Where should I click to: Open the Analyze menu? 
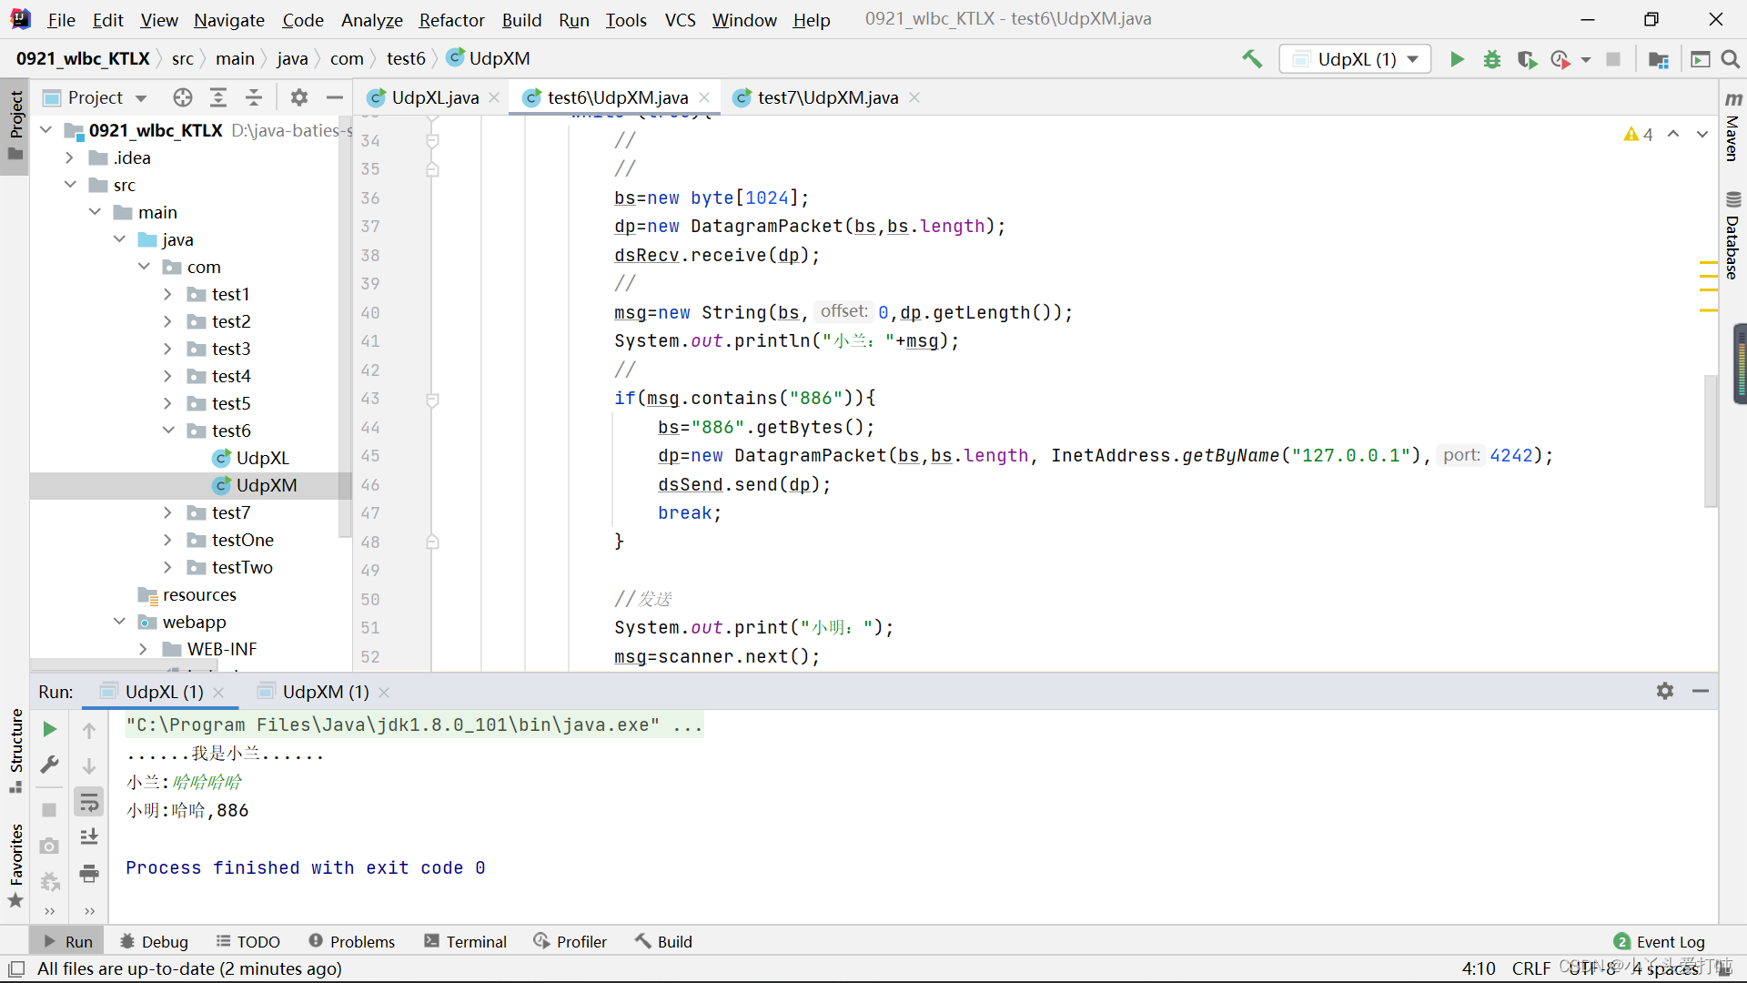pyautogui.click(x=371, y=20)
